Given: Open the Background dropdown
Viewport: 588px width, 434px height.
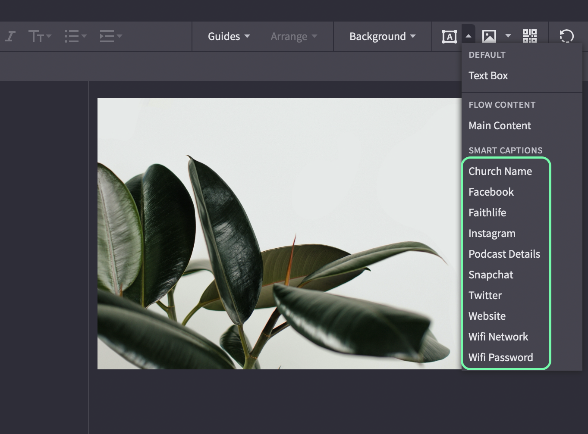Looking at the screenshot, I should tap(382, 36).
